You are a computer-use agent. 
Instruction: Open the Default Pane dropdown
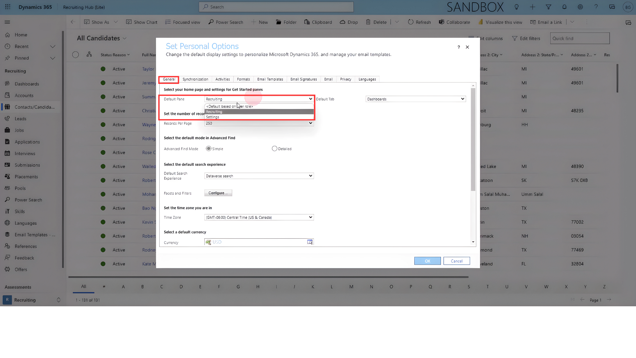click(x=259, y=99)
